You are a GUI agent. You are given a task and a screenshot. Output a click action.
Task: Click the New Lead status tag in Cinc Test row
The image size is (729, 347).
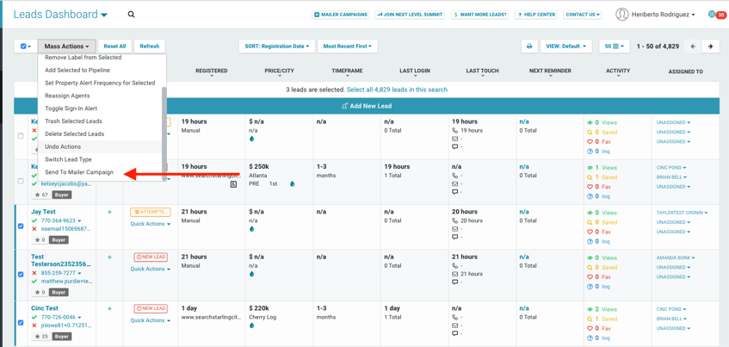150,308
